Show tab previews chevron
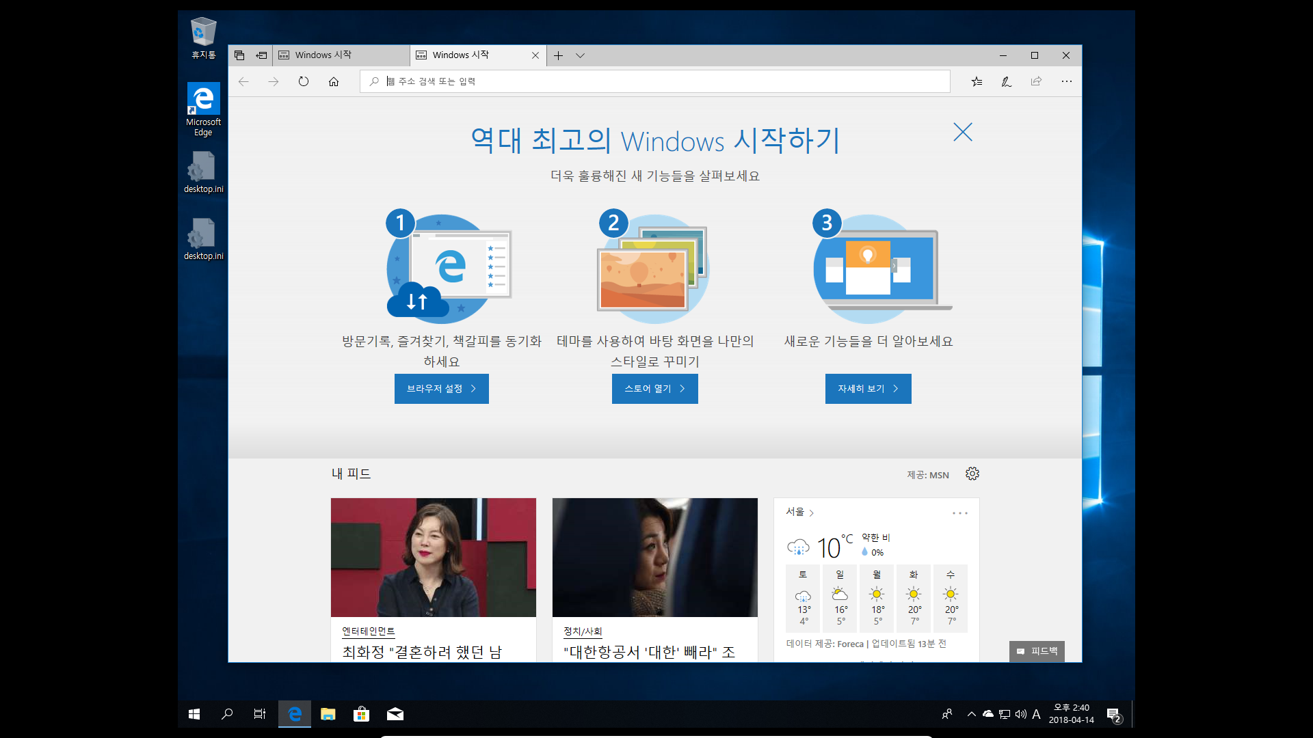This screenshot has height=738, width=1313. [580, 55]
